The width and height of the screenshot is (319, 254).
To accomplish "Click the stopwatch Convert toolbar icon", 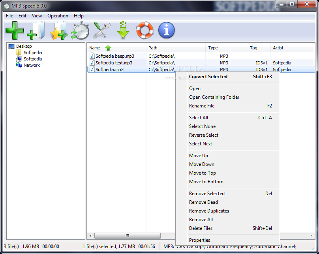I will [80, 30].
